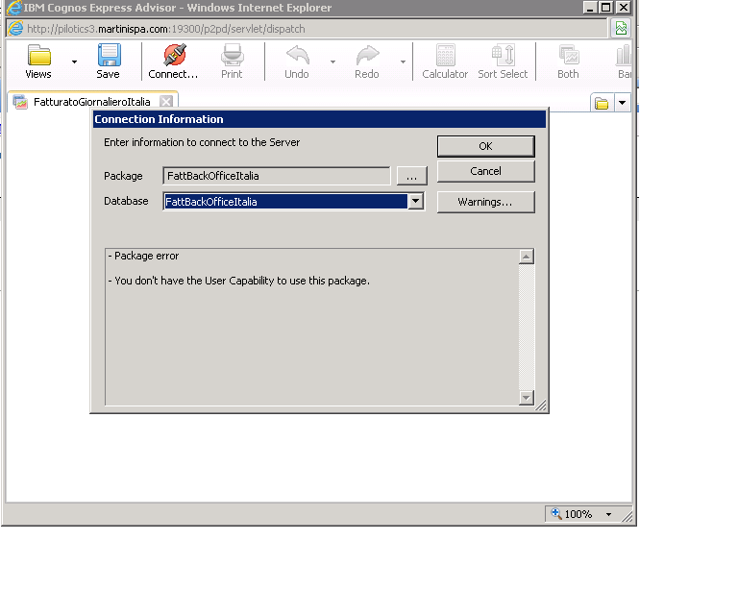Click the Redo arrow icon
Image resolution: width=738 pixels, height=590 pixels.
[x=367, y=55]
